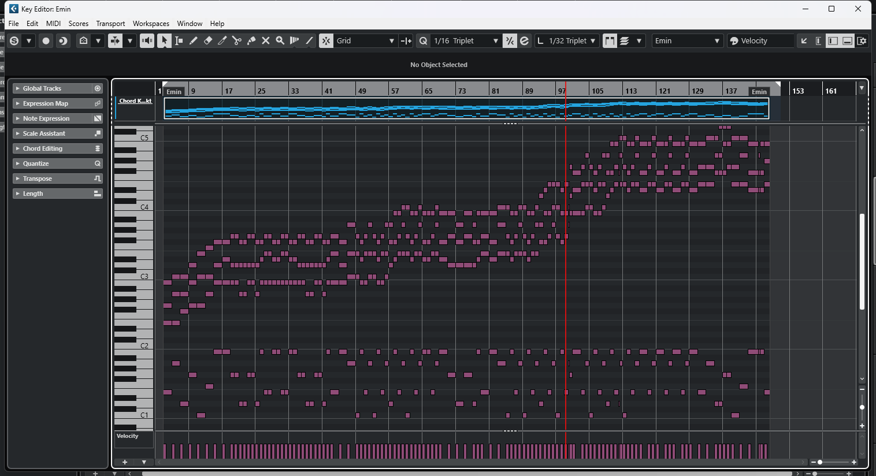
Task: Toggle Record in Editor button
Action: (46, 40)
